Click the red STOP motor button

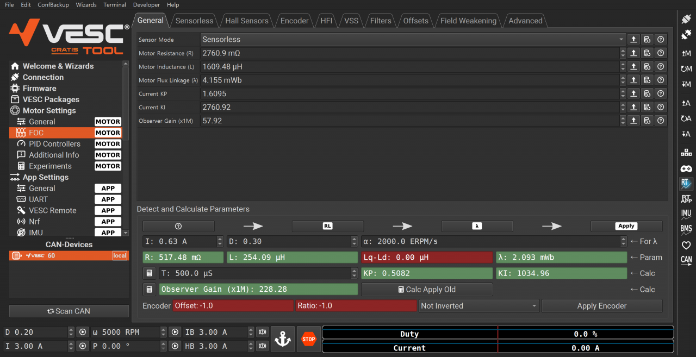click(309, 339)
